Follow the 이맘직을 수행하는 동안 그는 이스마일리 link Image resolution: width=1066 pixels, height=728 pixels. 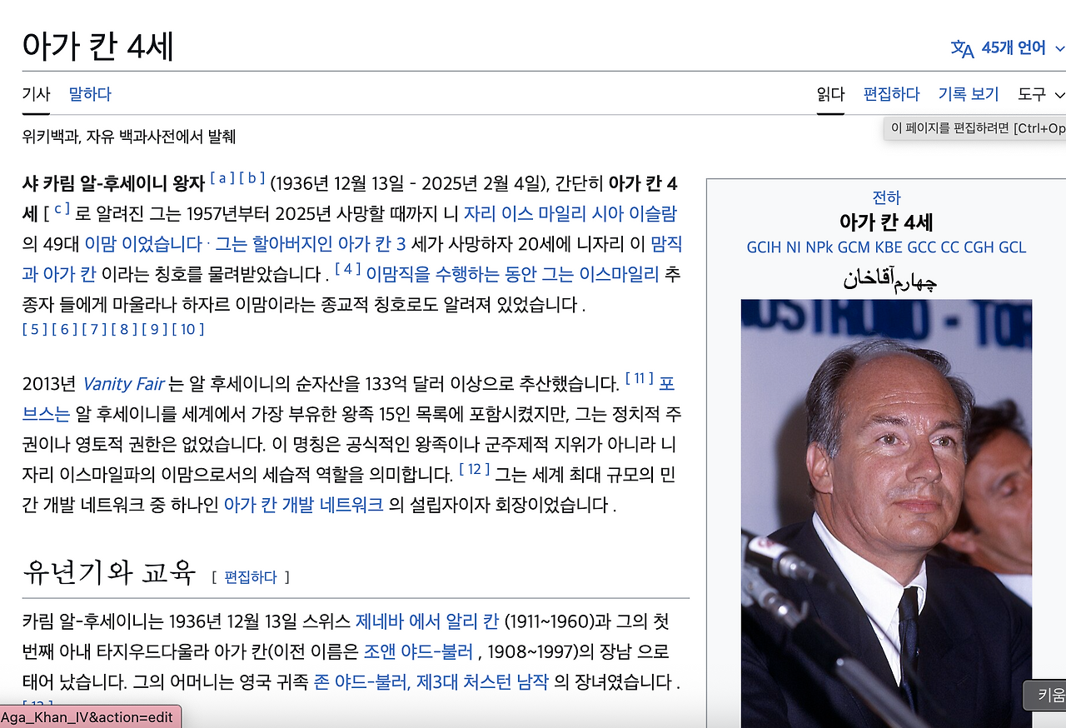(512, 274)
